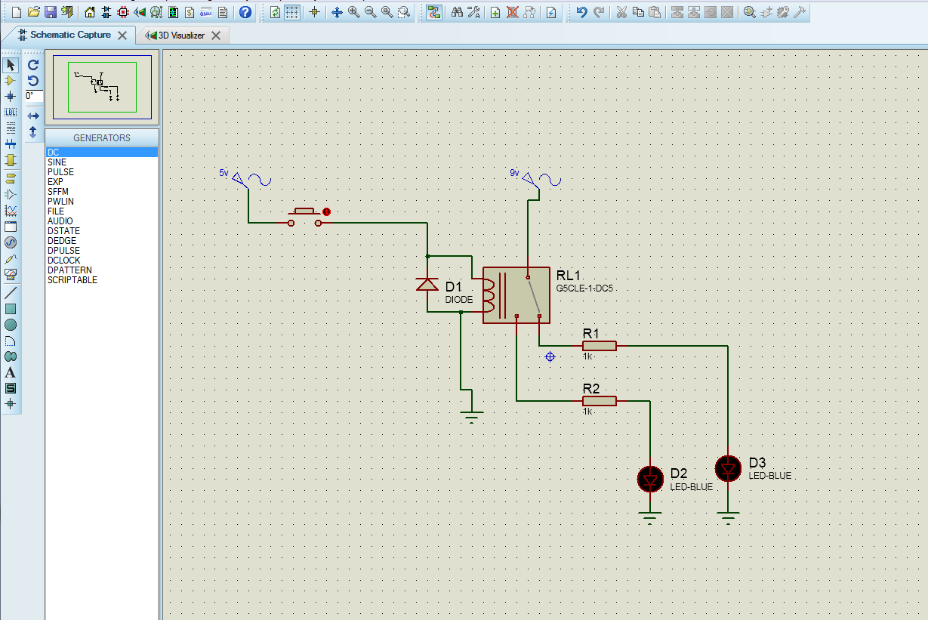Flip horizontally with the X-mirror icon
928x620 pixels.
pyautogui.click(x=33, y=116)
